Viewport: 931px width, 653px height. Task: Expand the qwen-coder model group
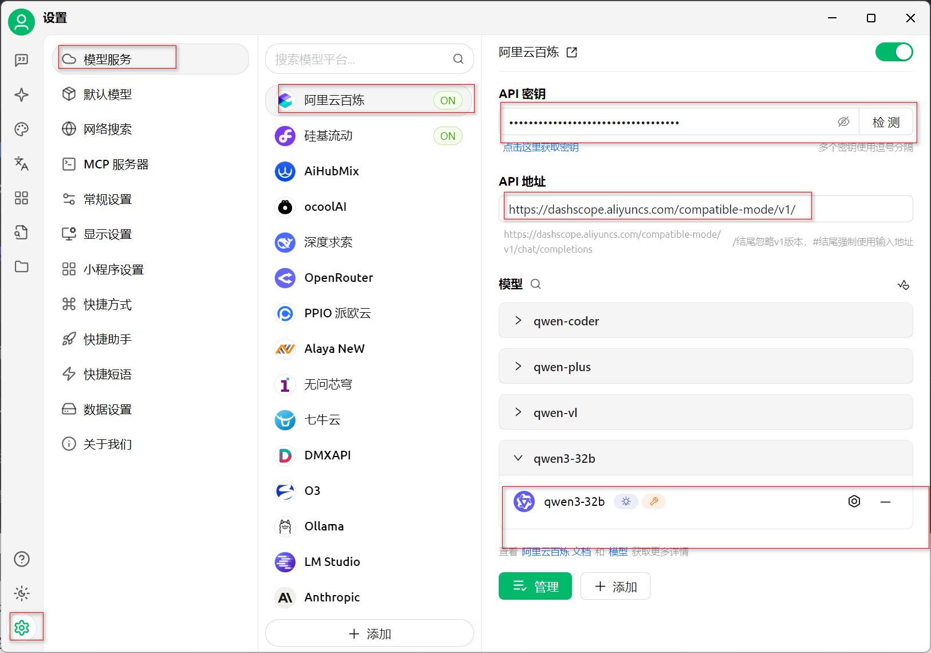point(705,321)
